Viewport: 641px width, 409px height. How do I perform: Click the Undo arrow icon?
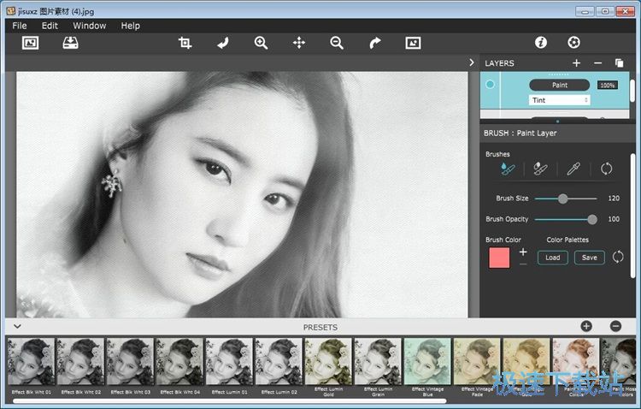(223, 43)
